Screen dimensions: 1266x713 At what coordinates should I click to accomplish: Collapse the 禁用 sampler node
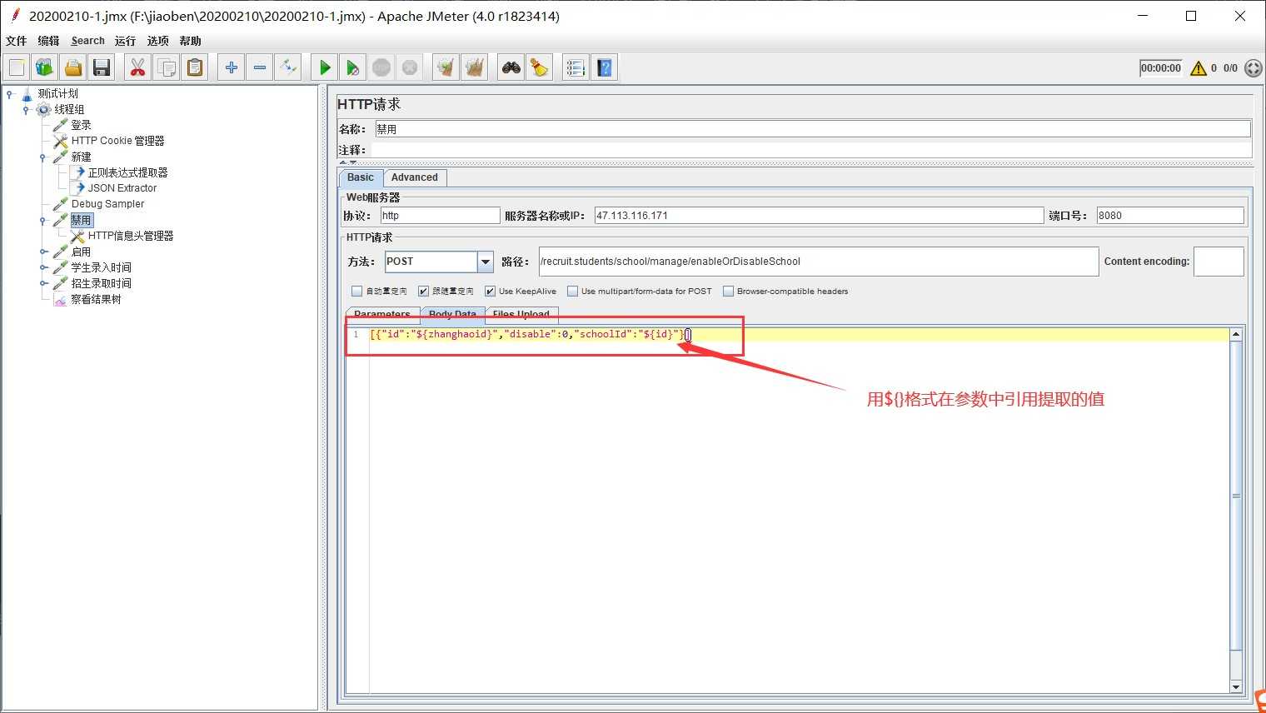(42, 220)
